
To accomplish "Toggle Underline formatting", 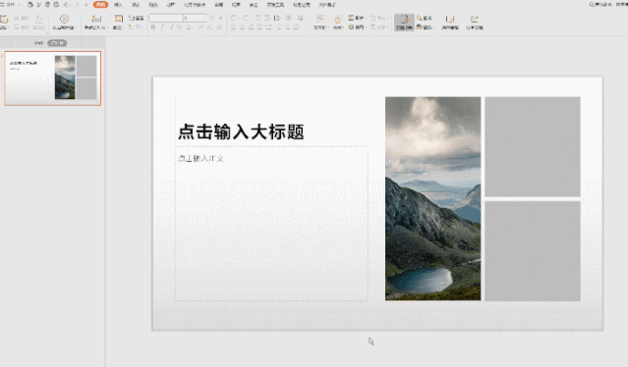I will 171,27.
